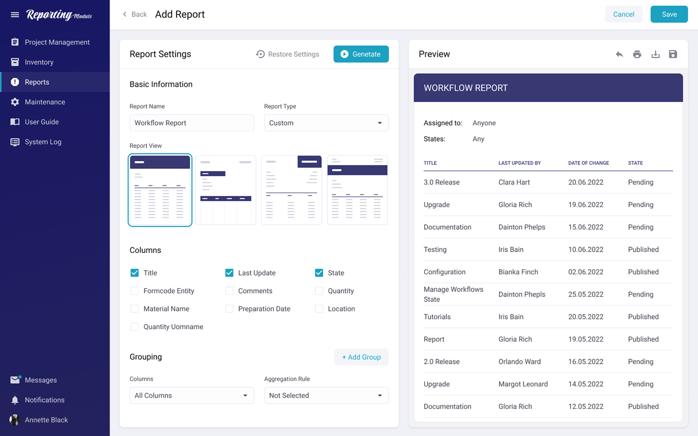This screenshot has height=436, width=698.
Task: Enable the Comments column checkbox
Action: click(x=229, y=291)
